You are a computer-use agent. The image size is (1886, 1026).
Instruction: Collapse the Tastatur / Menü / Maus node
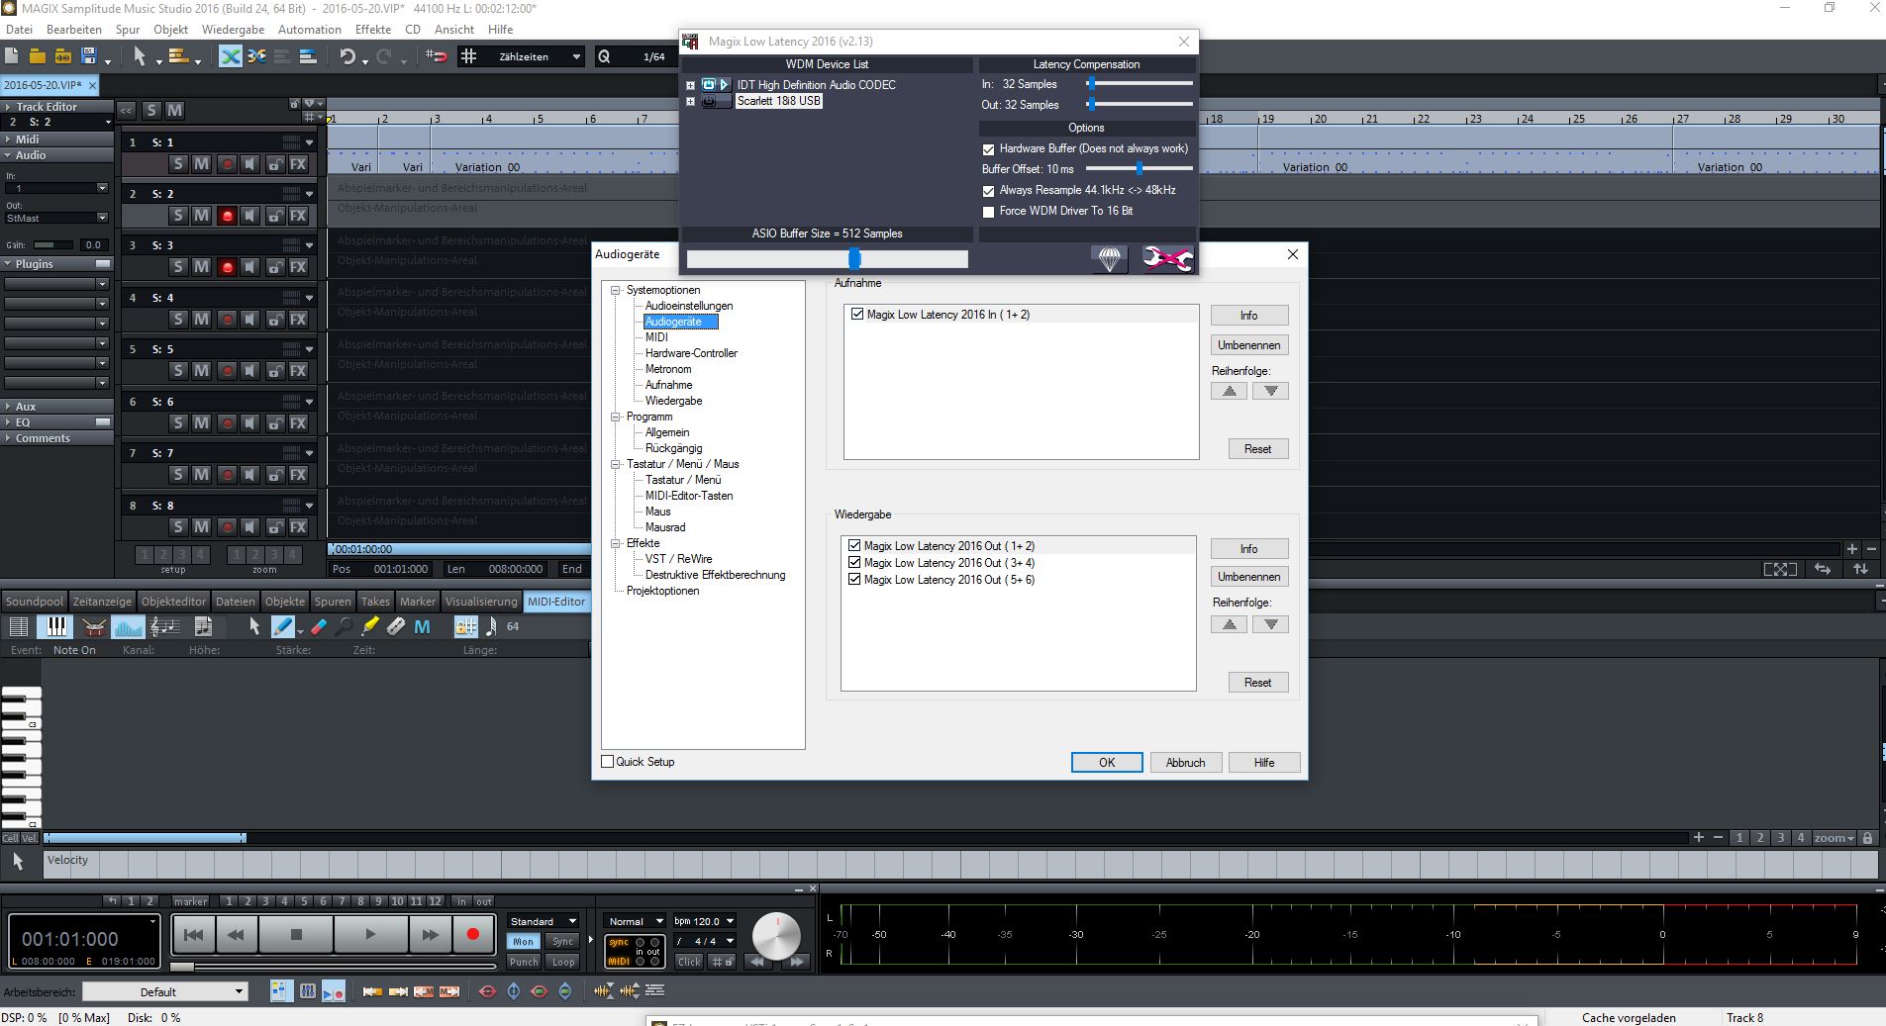(x=615, y=464)
